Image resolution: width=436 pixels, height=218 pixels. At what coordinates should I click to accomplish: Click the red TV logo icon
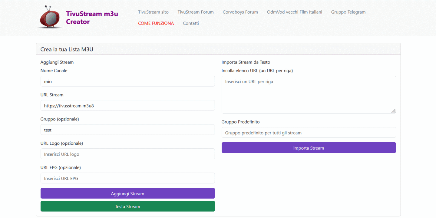[50, 17]
